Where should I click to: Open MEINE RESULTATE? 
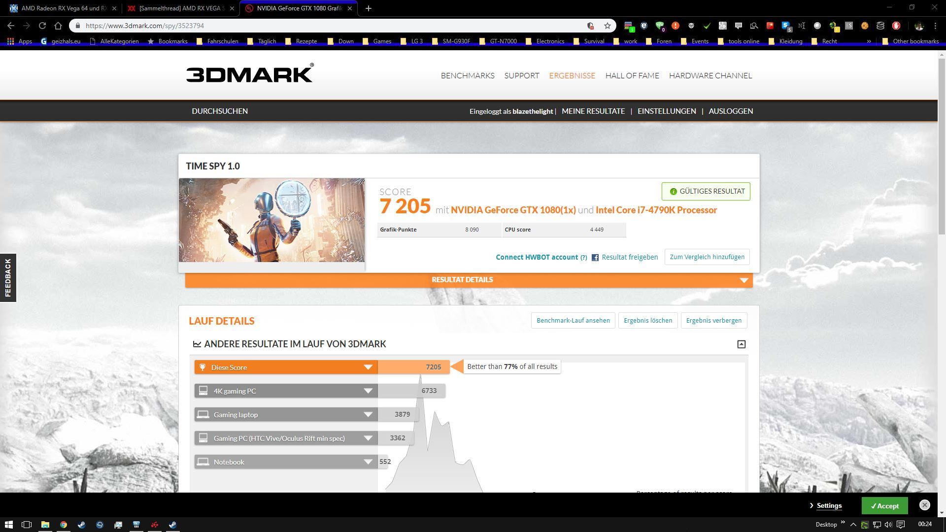(593, 111)
